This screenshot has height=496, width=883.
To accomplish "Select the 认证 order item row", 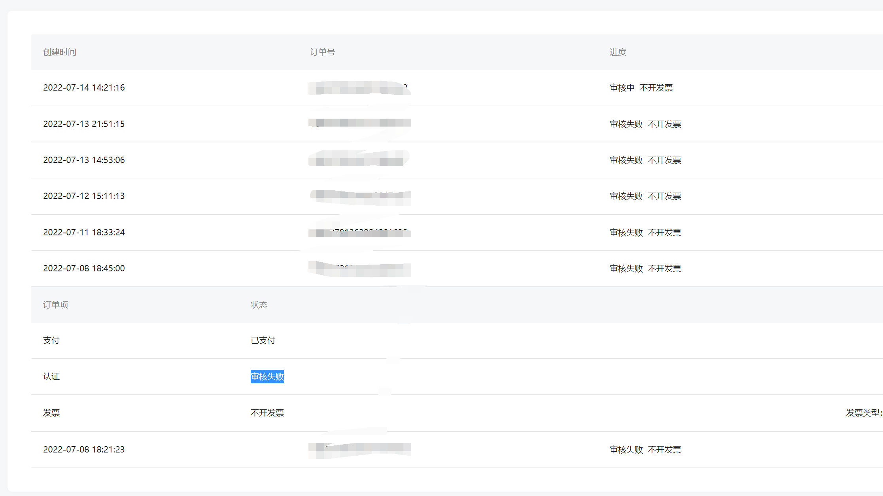I will click(x=51, y=377).
